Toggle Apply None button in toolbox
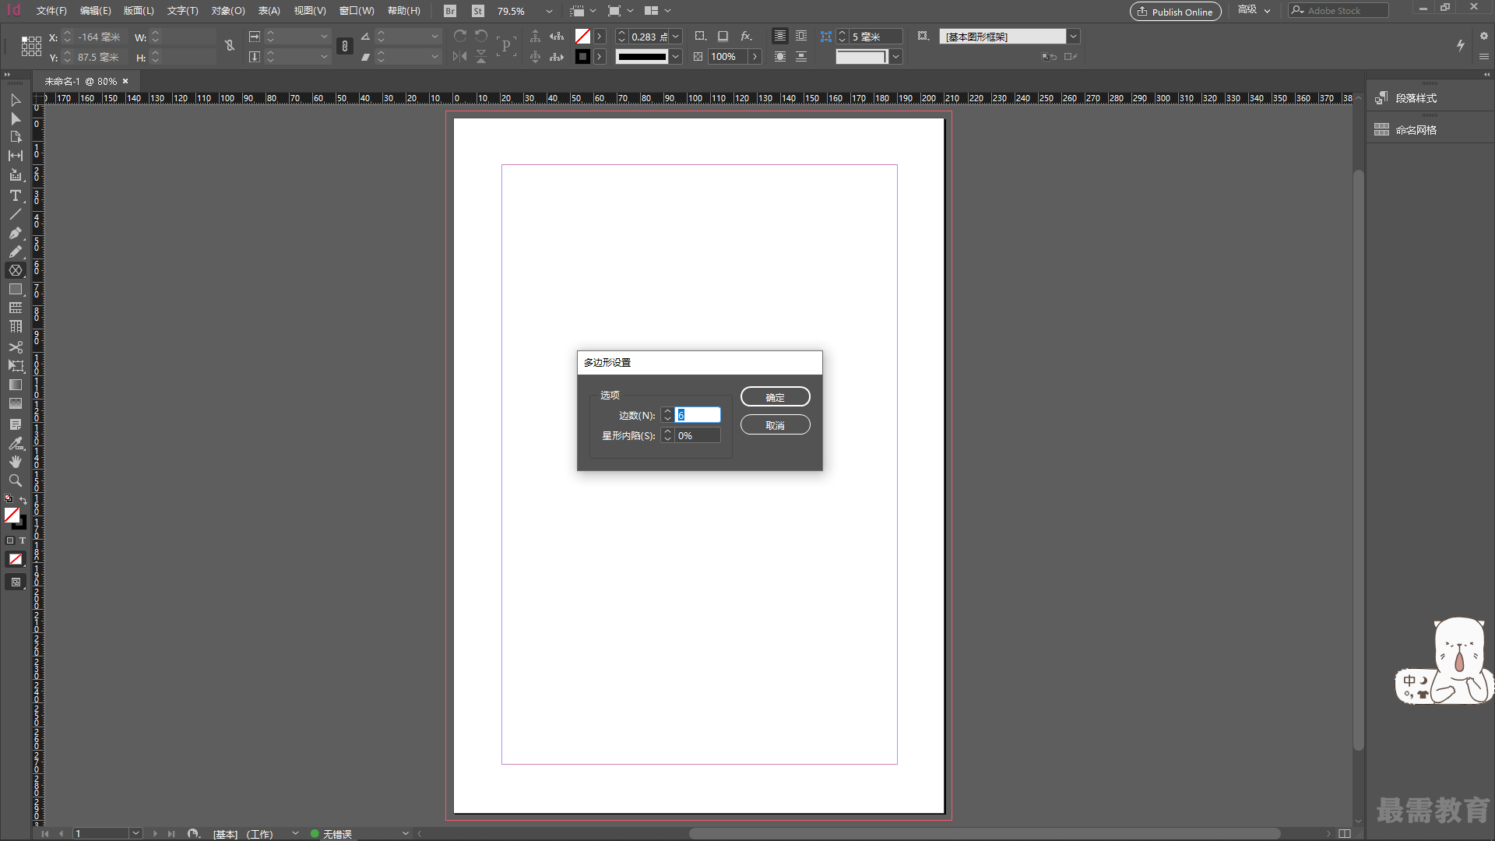This screenshot has width=1495, height=841. (15, 559)
